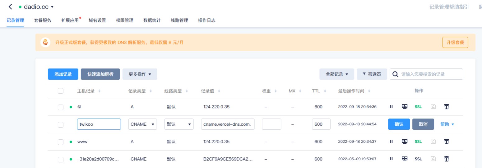Expand the 更多操作 dropdown

coord(140,74)
